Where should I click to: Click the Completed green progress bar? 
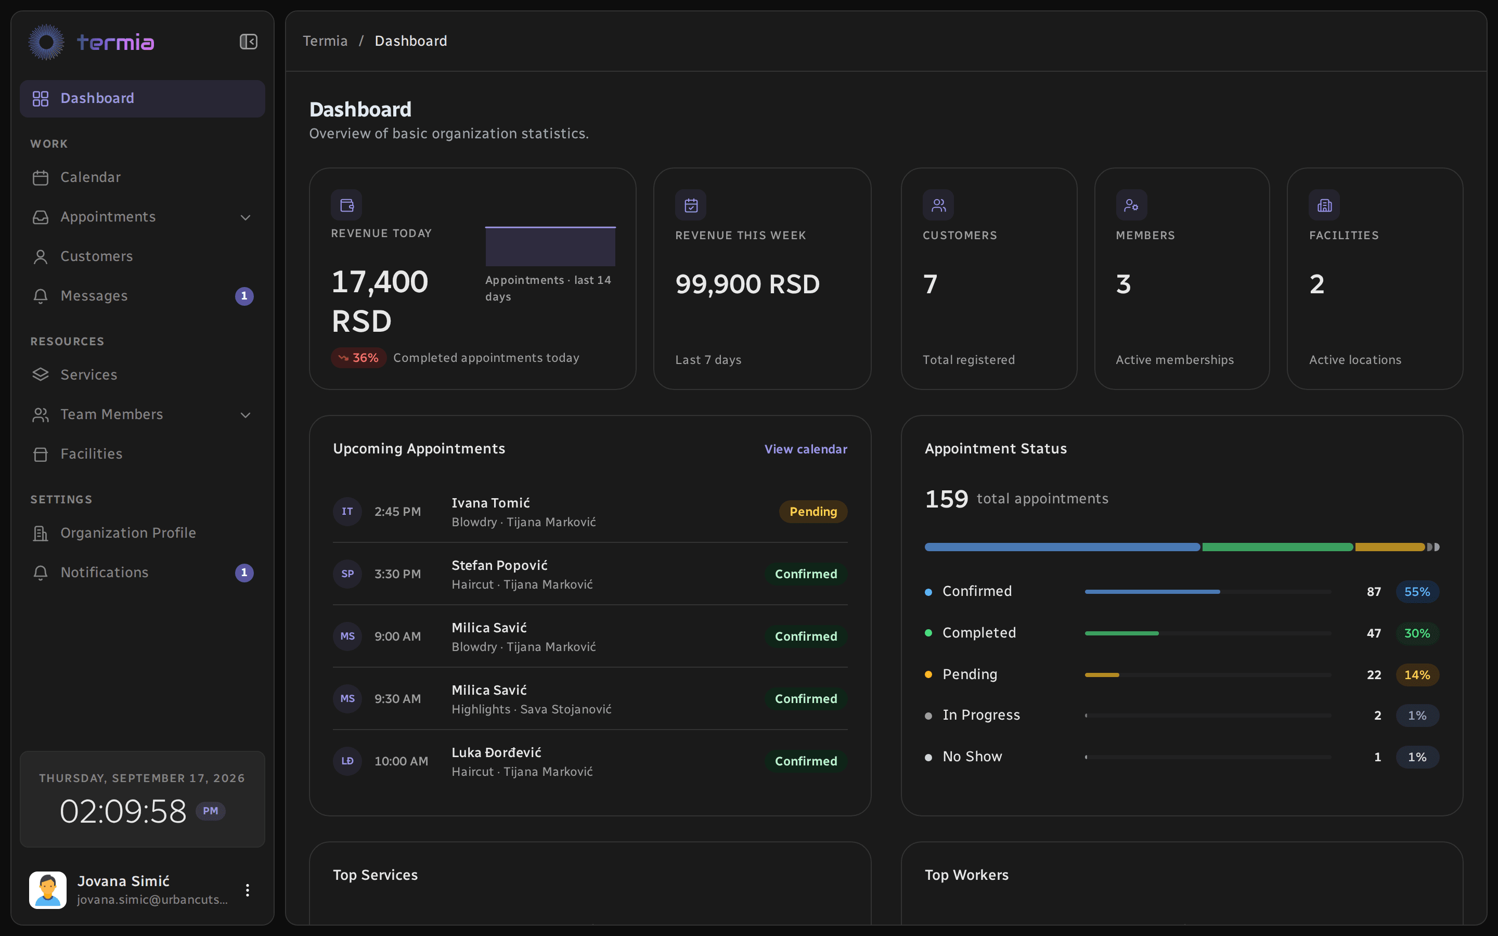[1208, 633]
